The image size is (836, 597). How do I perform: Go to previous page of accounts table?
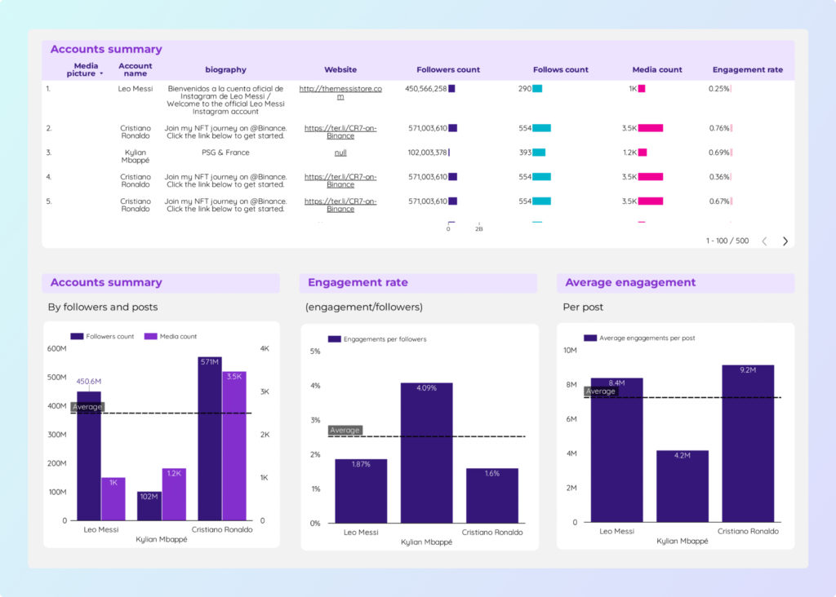coord(764,241)
